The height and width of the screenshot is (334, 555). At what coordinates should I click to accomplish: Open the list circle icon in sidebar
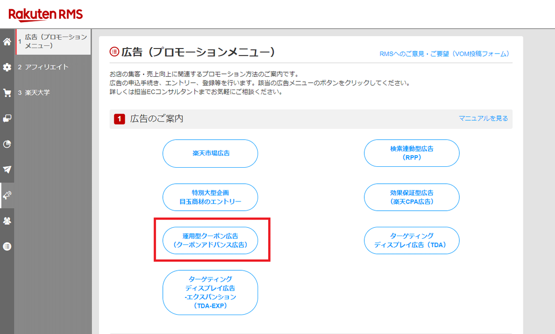pyautogui.click(x=7, y=246)
